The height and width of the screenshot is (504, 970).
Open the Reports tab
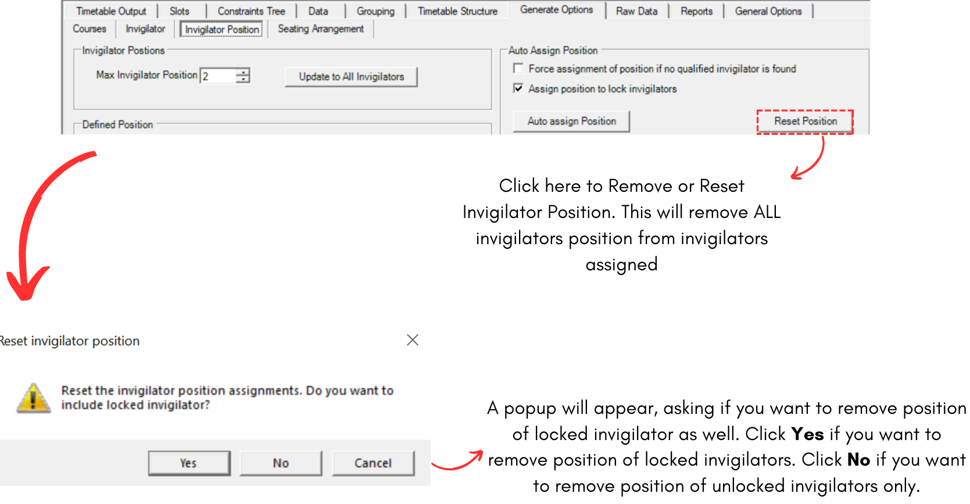696,11
